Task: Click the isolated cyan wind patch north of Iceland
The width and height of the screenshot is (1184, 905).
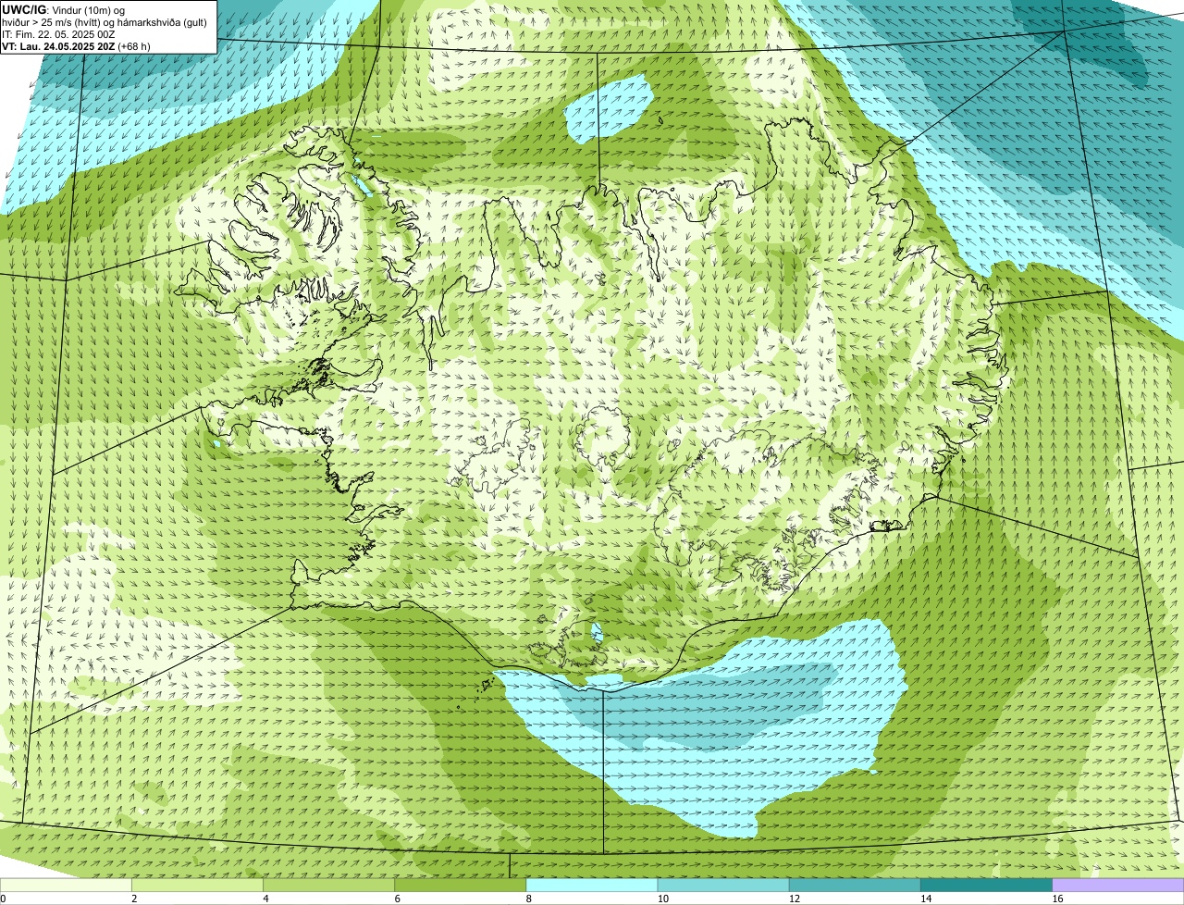Action: 609,109
